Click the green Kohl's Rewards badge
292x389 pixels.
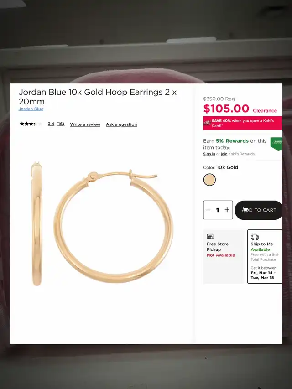coord(276,144)
